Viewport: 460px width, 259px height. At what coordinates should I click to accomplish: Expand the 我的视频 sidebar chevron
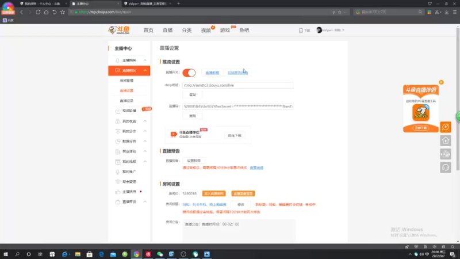145,162
